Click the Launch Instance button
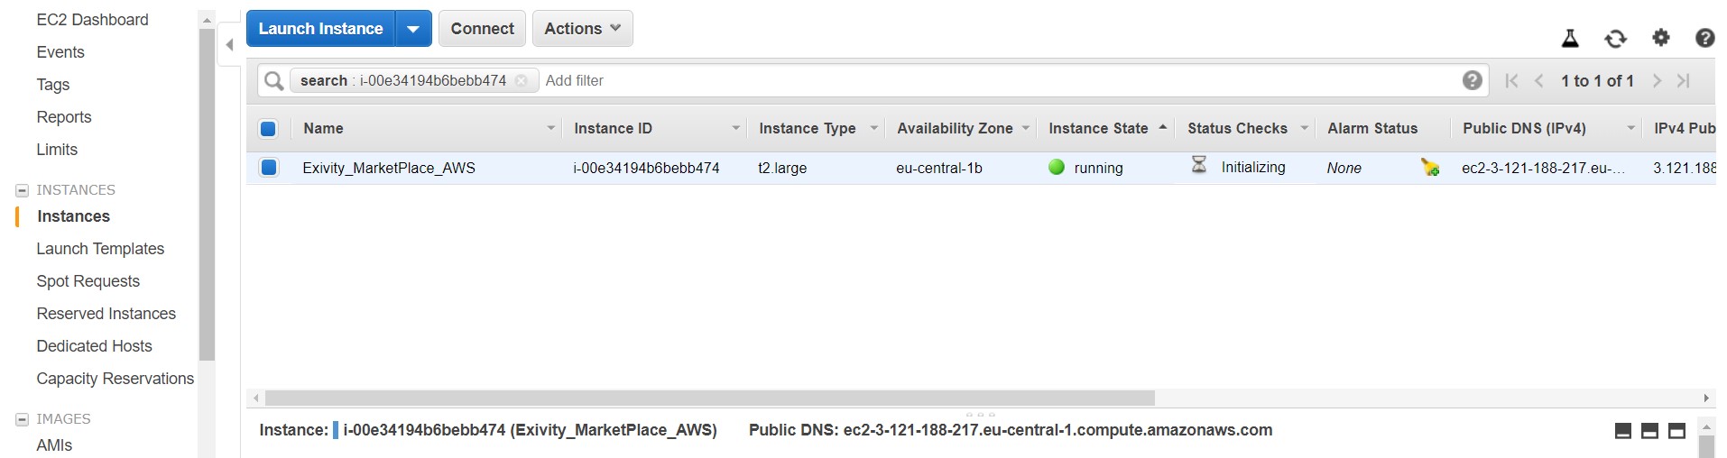The image size is (1727, 458). [x=321, y=29]
